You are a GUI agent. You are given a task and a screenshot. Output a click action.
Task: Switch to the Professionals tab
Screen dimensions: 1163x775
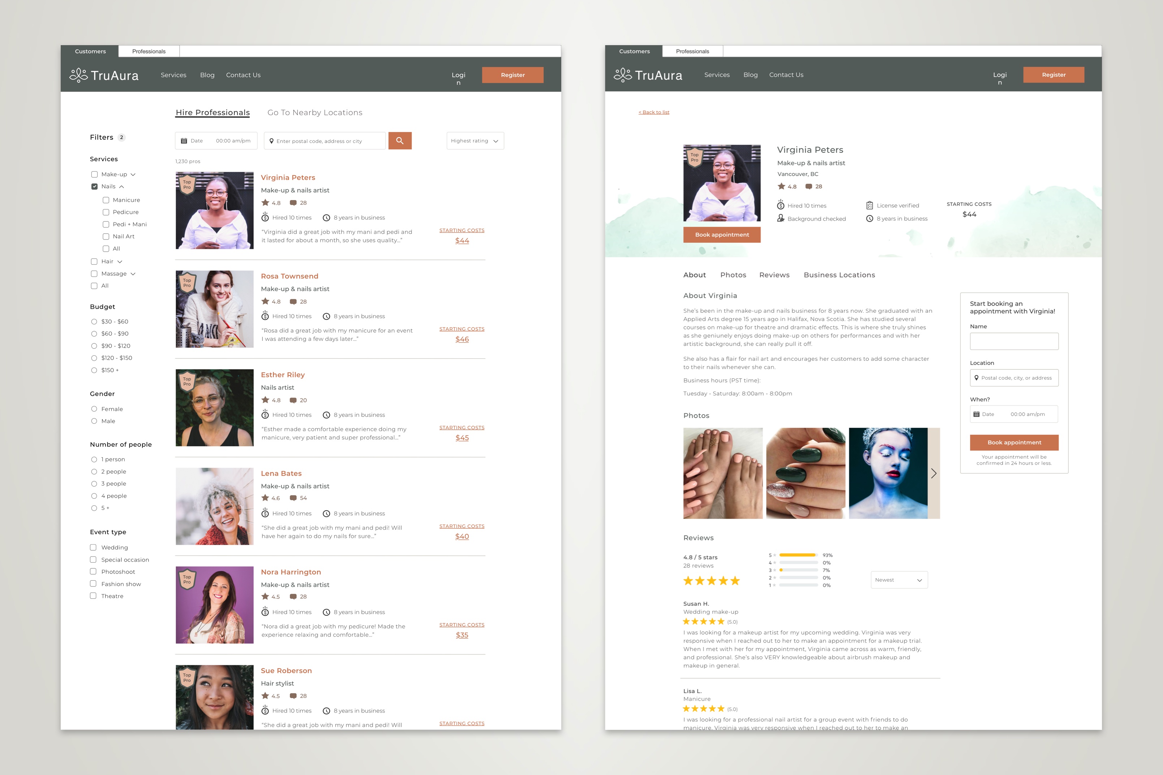148,51
